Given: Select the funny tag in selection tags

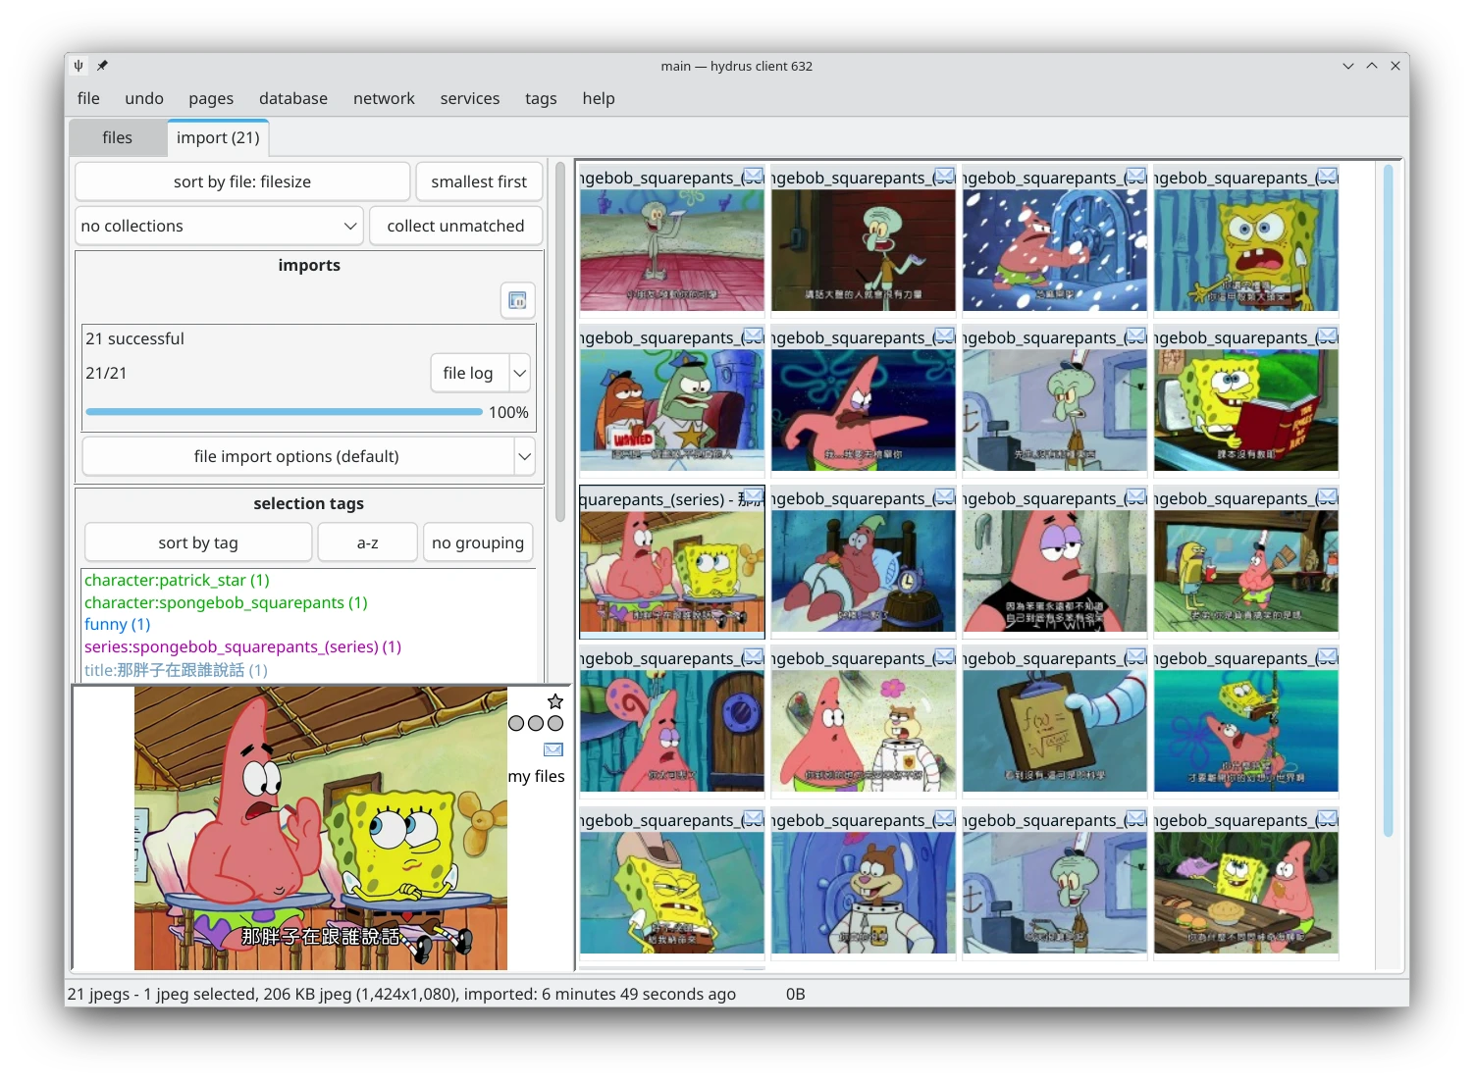Looking at the screenshot, I should (117, 624).
